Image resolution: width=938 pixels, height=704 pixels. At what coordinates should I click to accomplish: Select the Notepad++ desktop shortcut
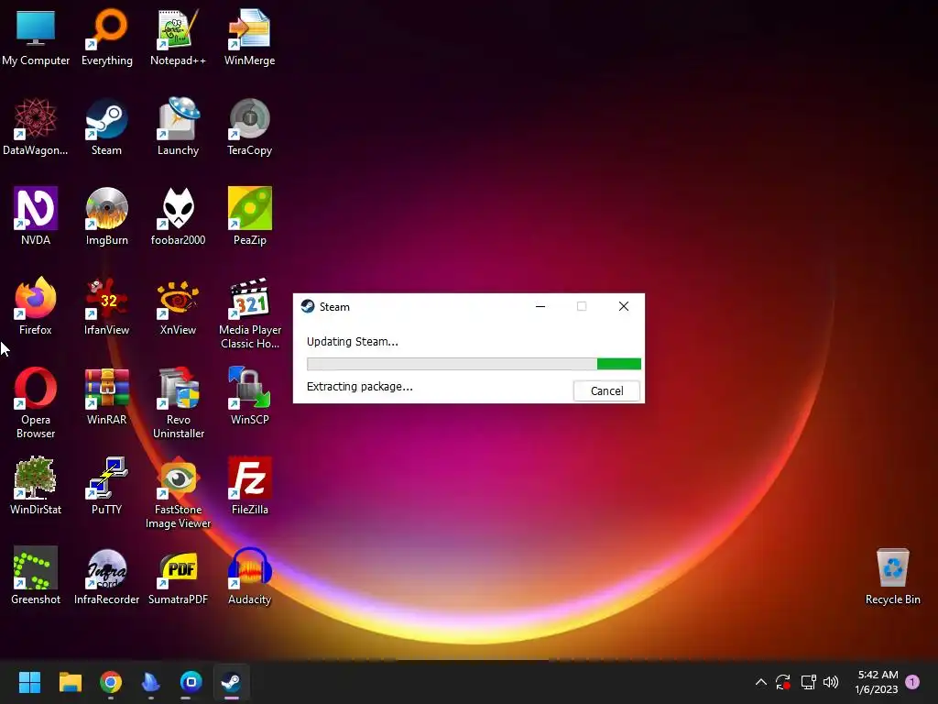click(179, 37)
